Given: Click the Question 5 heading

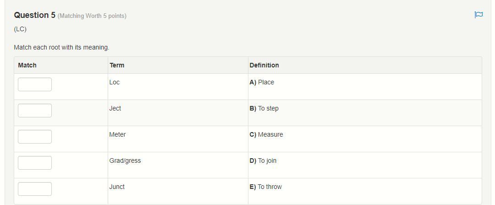Looking at the screenshot, I should (x=35, y=15).
